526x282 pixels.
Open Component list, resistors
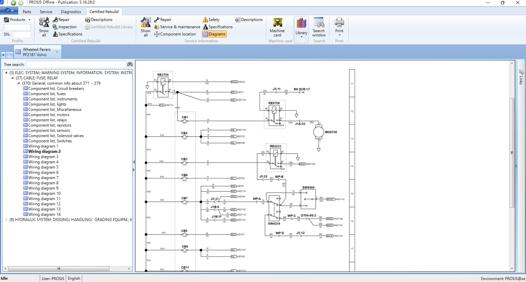click(x=50, y=125)
